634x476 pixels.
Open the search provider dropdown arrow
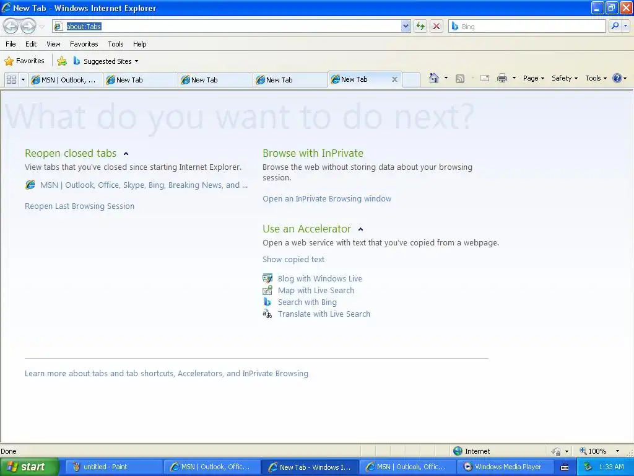(x=625, y=26)
